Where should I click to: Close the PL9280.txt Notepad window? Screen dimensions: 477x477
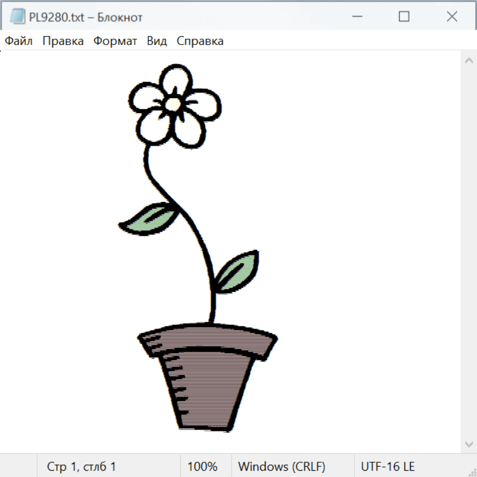[452, 17]
